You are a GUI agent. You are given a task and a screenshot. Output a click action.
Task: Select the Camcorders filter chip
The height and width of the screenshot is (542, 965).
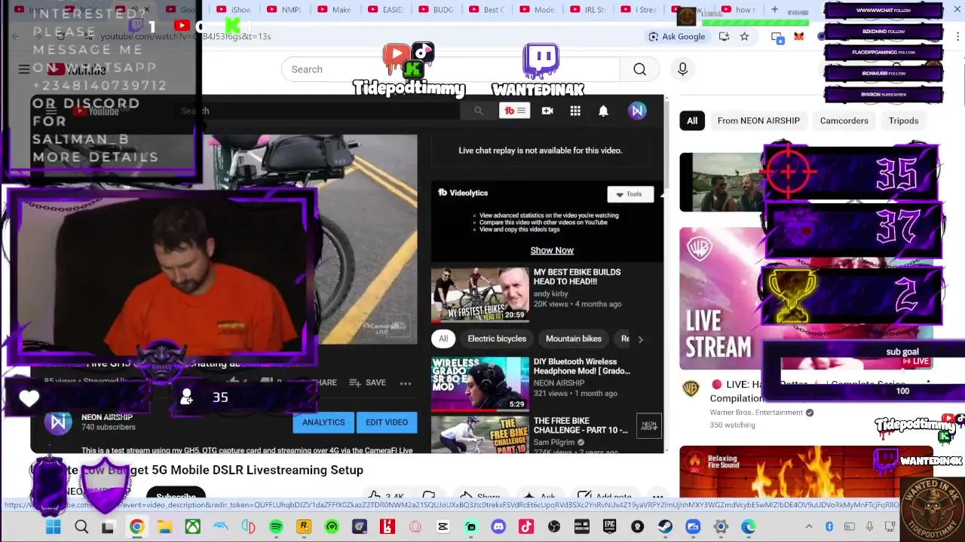coord(844,120)
